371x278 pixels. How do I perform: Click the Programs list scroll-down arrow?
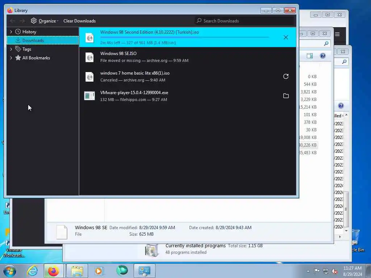346,231
